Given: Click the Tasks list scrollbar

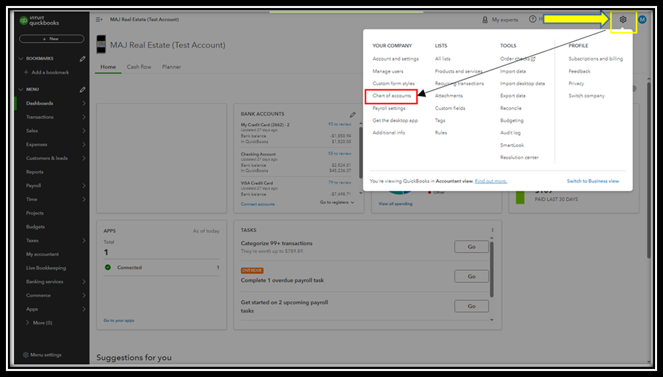Looking at the screenshot, I should pyautogui.click(x=492, y=270).
